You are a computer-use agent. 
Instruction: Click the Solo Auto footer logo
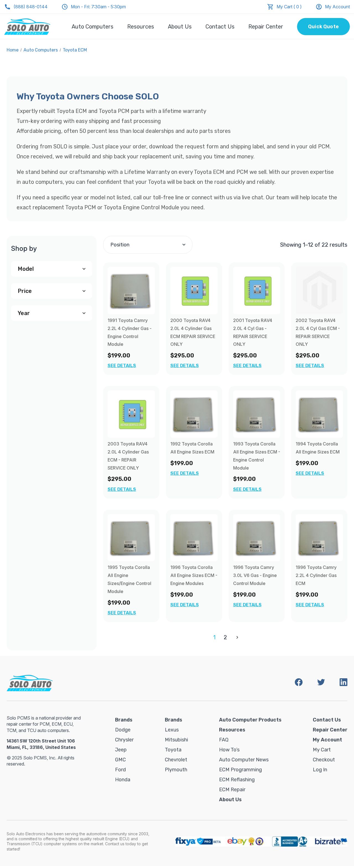point(30,682)
